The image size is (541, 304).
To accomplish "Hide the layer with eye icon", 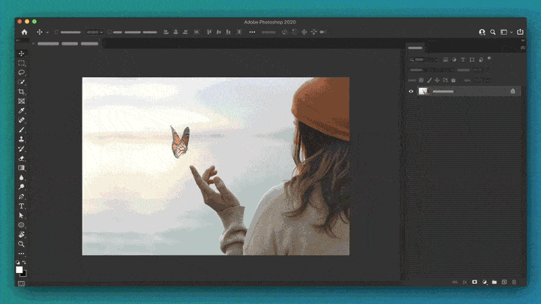I will click(x=411, y=91).
